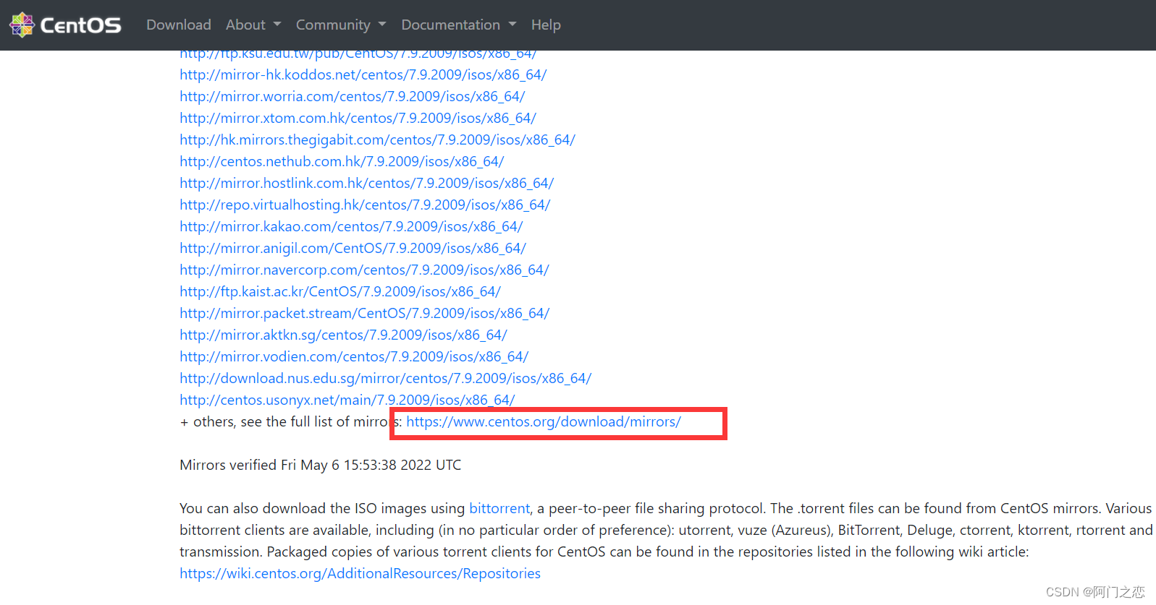Open the Help navbar item

(x=546, y=25)
